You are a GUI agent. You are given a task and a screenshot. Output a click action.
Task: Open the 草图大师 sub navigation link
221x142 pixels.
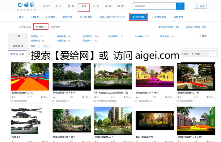[67, 17]
